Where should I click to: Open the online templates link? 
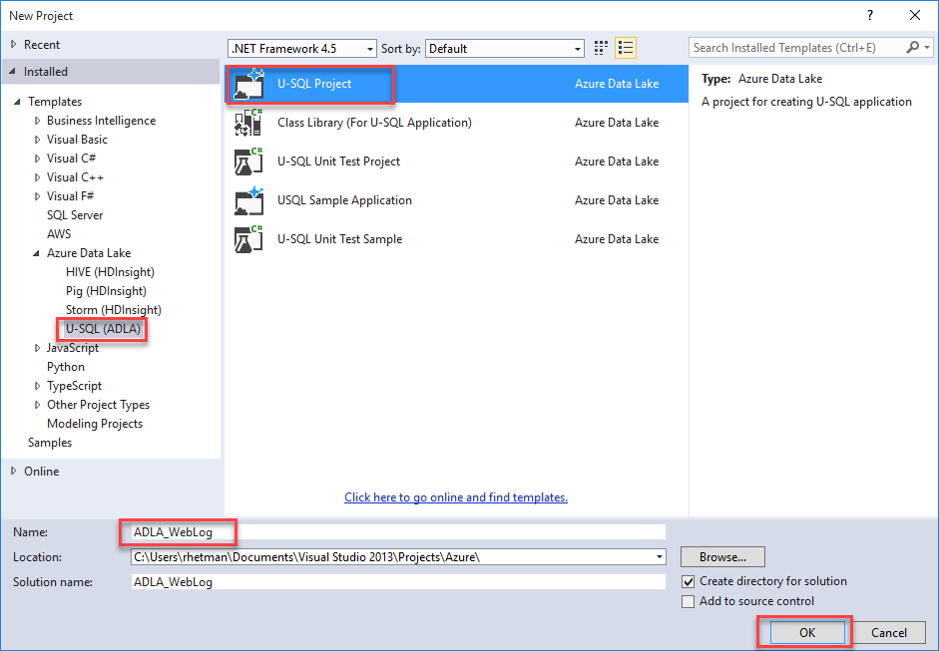pos(455,497)
